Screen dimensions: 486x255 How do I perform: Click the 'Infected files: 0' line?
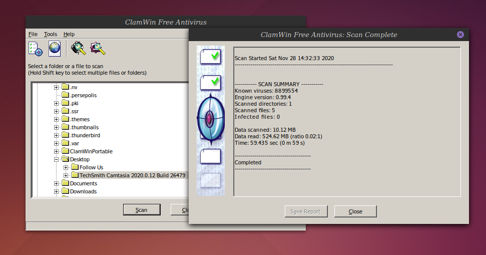click(257, 117)
